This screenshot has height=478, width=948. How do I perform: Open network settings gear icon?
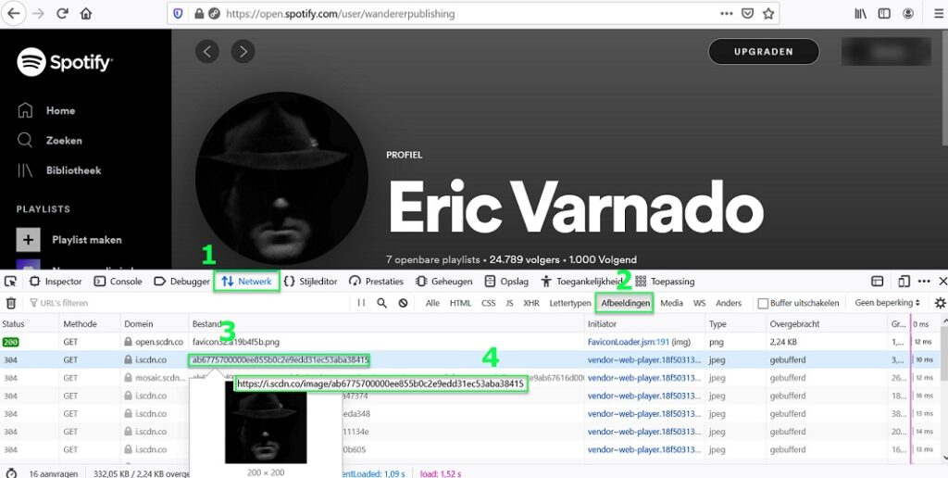(x=940, y=303)
